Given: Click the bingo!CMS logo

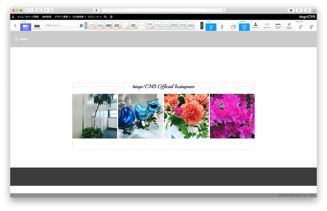Looking at the screenshot, I should (307, 17).
